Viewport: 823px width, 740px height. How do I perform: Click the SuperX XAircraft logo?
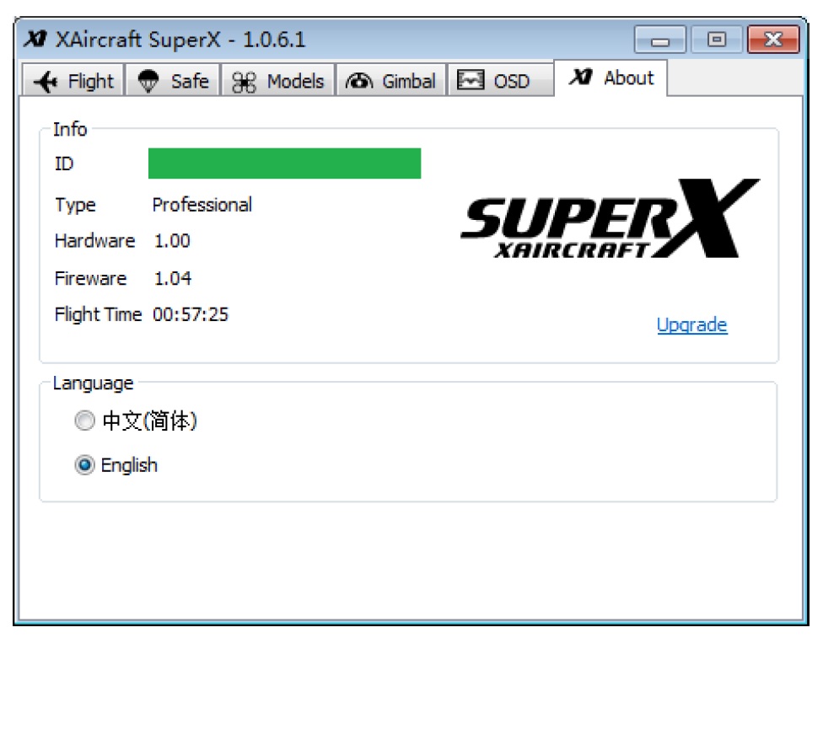(x=609, y=219)
